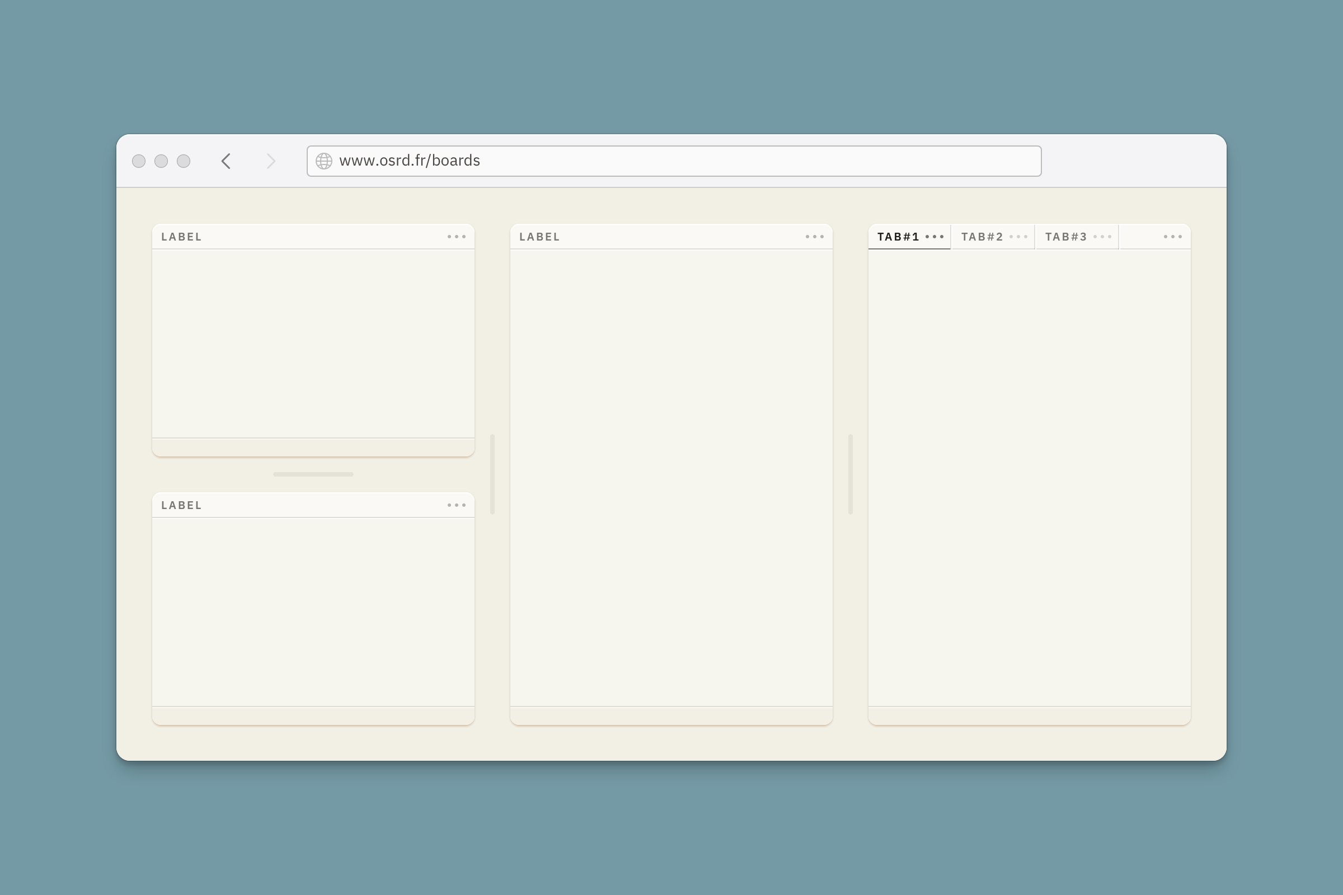This screenshot has height=895, width=1343.
Task: Click the horizontal divider handle between left panels
Action: pyautogui.click(x=313, y=474)
